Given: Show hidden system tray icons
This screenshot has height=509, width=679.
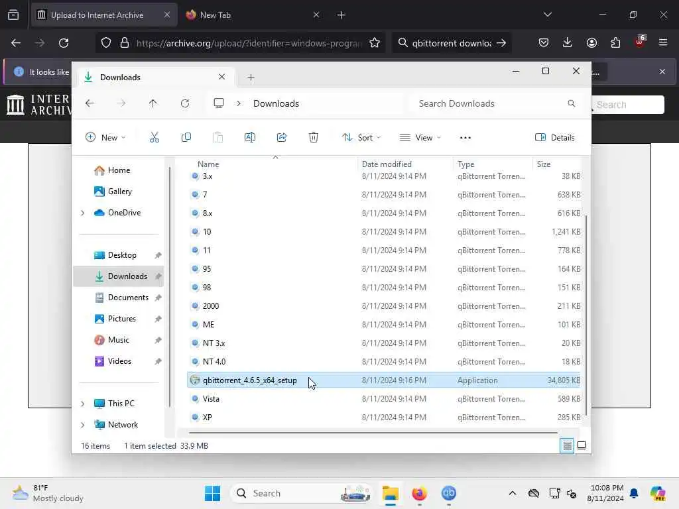Looking at the screenshot, I should tap(513, 493).
